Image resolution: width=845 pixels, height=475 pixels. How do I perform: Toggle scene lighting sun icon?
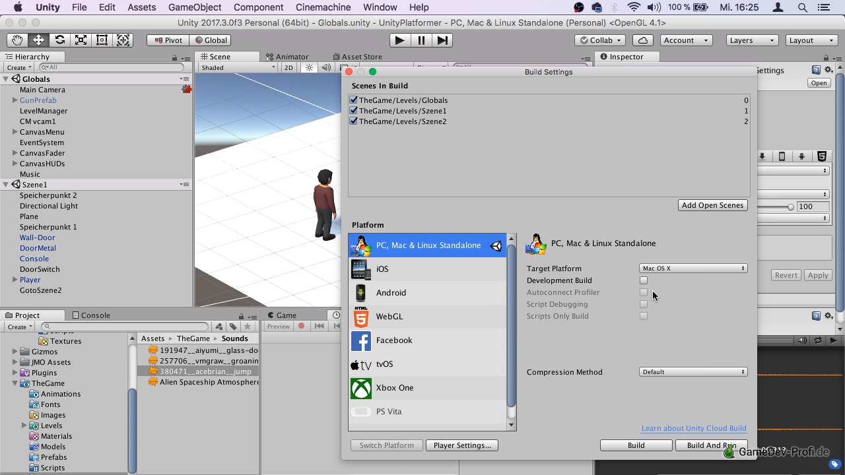tap(310, 67)
